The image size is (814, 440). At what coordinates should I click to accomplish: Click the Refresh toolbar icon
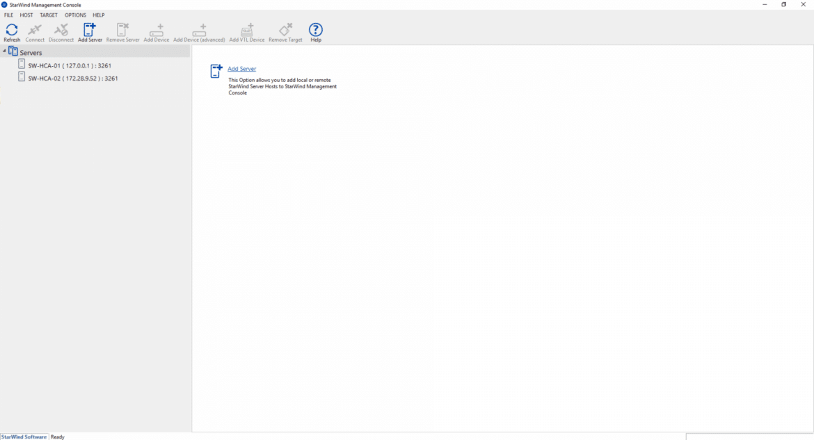coord(11,30)
